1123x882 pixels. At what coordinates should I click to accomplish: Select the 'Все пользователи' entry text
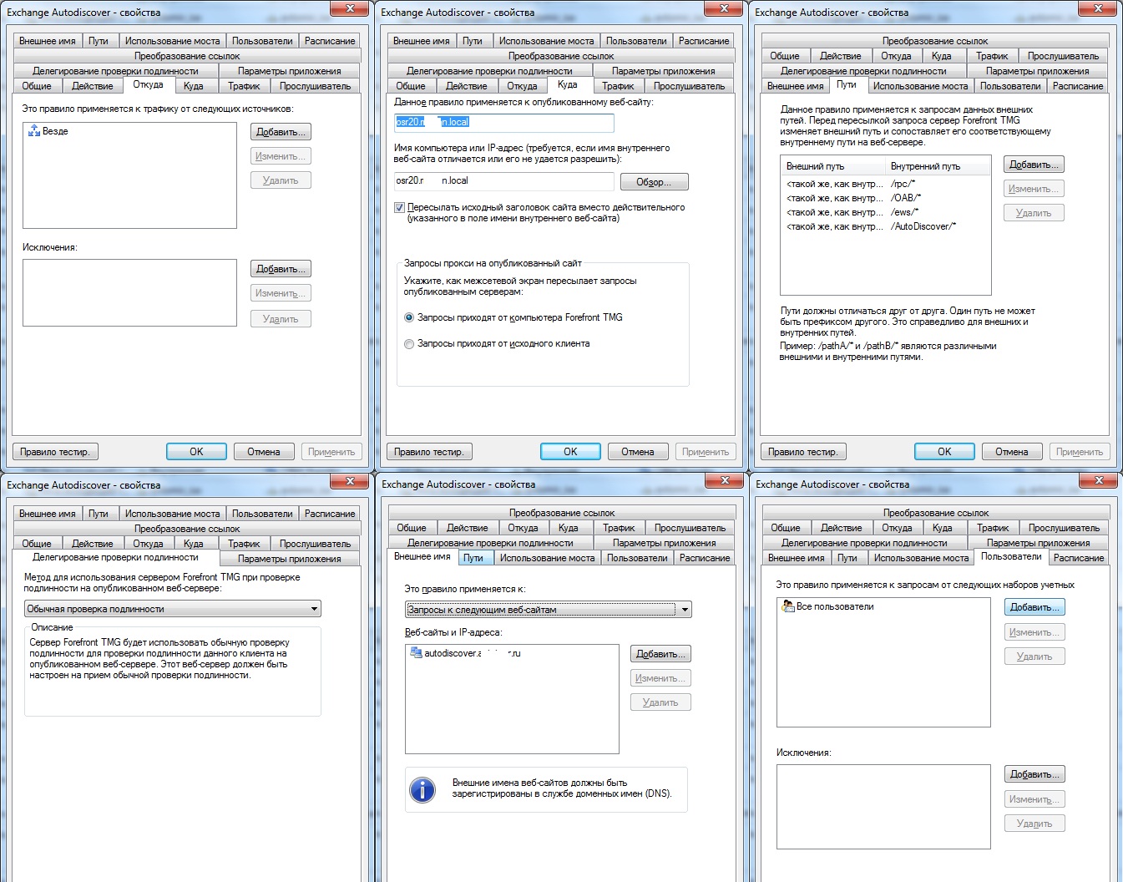835,606
